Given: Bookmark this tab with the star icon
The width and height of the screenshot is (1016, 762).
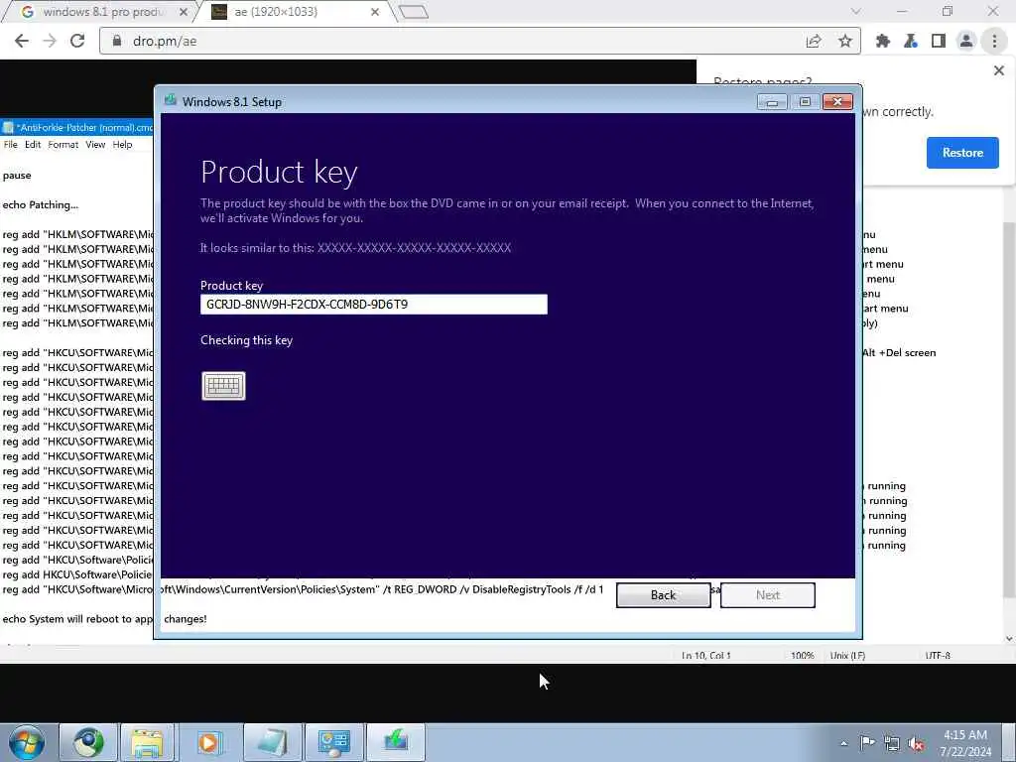Looking at the screenshot, I should click(845, 41).
